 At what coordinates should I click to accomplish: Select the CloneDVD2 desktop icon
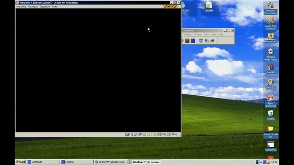coord(271,146)
